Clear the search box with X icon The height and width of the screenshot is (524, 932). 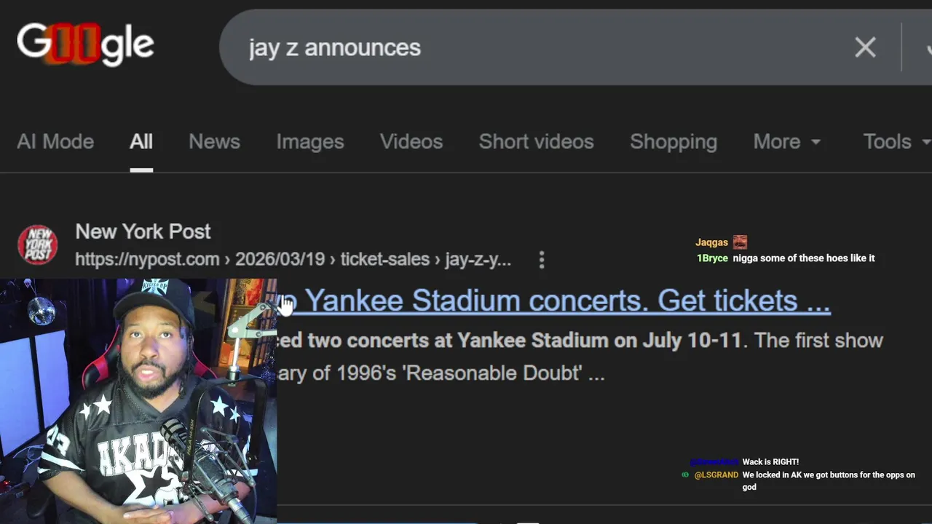[x=865, y=47]
